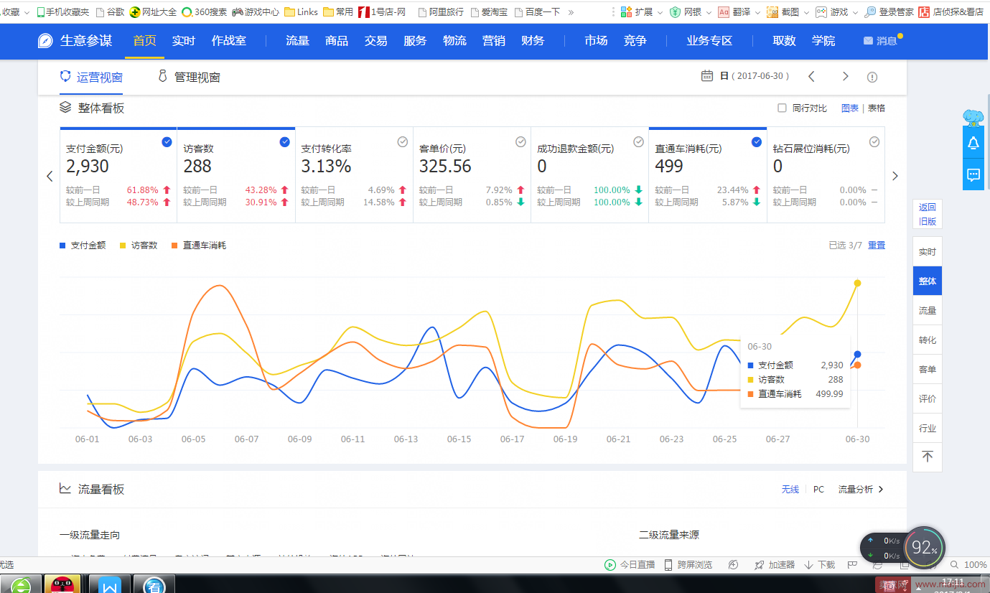Select the 无线 traffic tab
This screenshot has height=593, width=990.
pos(790,490)
